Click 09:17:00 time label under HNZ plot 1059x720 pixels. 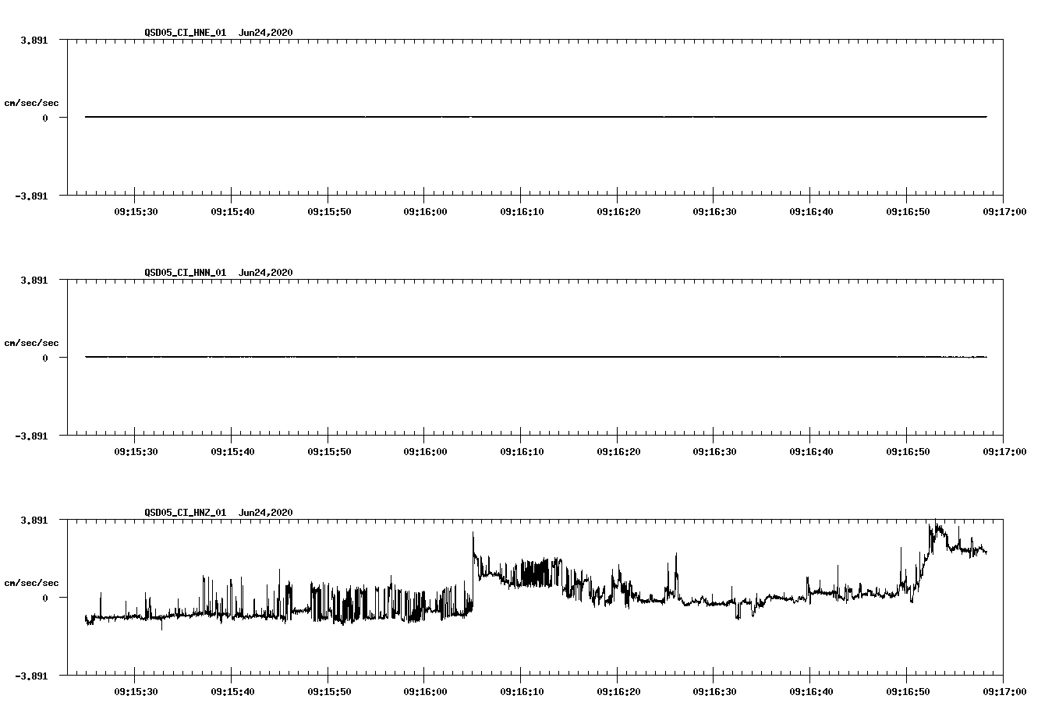pos(1004,692)
